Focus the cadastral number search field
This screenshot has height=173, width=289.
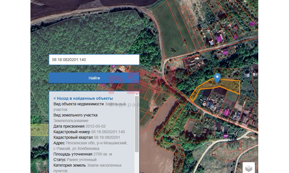(94, 60)
